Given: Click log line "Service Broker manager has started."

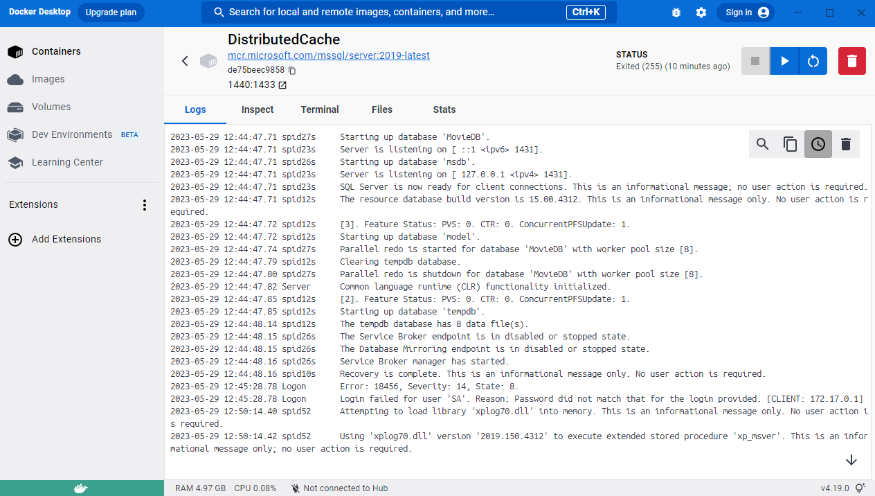Looking at the screenshot, I should click(x=424, y=362).
